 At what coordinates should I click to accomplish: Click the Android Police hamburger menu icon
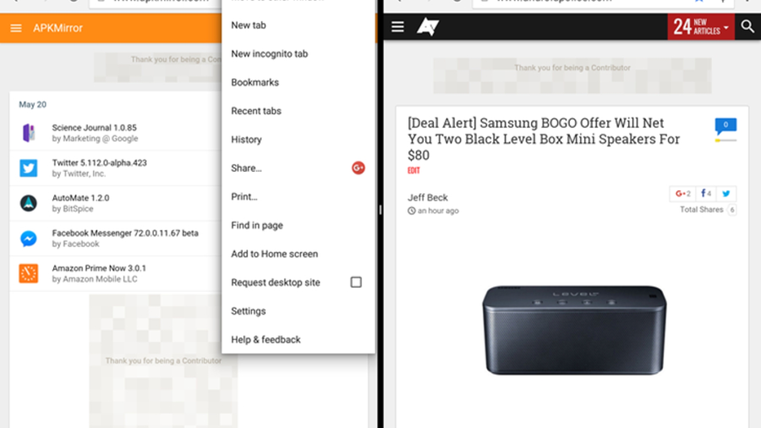[x=398, y=27]
